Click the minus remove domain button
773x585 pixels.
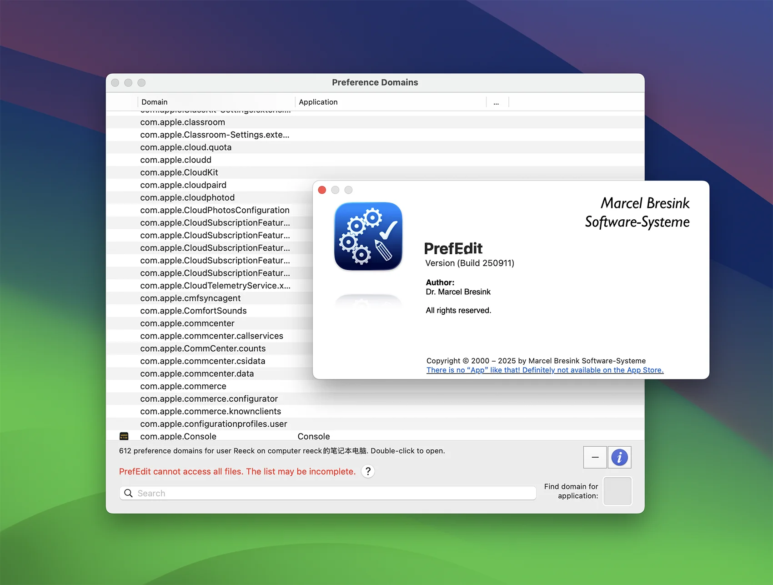pyautogui.click(x=595, y=457)
